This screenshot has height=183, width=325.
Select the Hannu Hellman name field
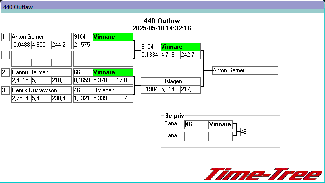click(x=41, y=72)
